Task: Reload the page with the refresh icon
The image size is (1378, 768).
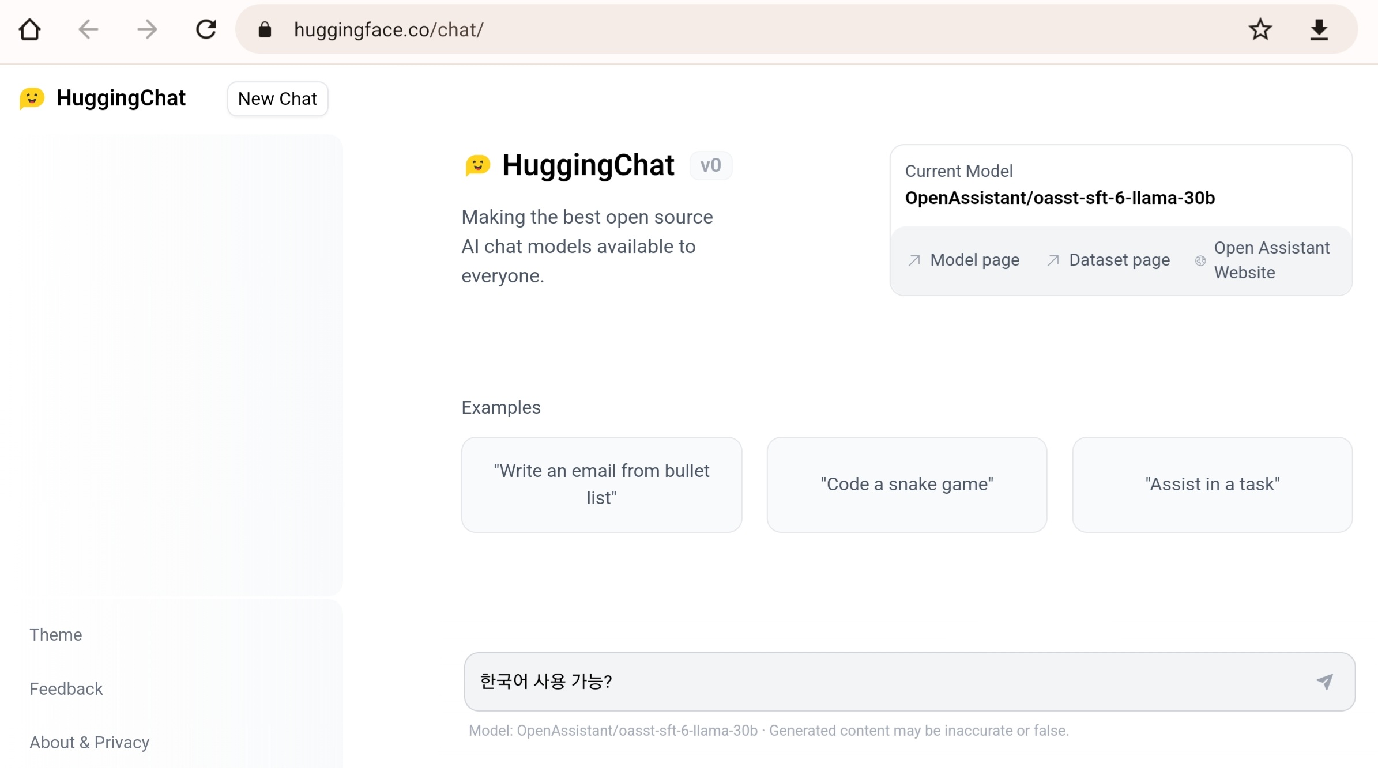Action: (206, 29)
